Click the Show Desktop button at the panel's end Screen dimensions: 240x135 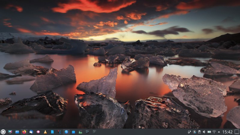pyautogui.click(x=237, y=132)
